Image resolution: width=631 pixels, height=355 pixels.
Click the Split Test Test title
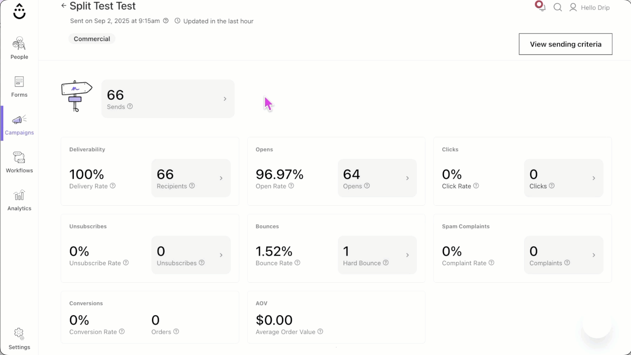coord(103,6)
